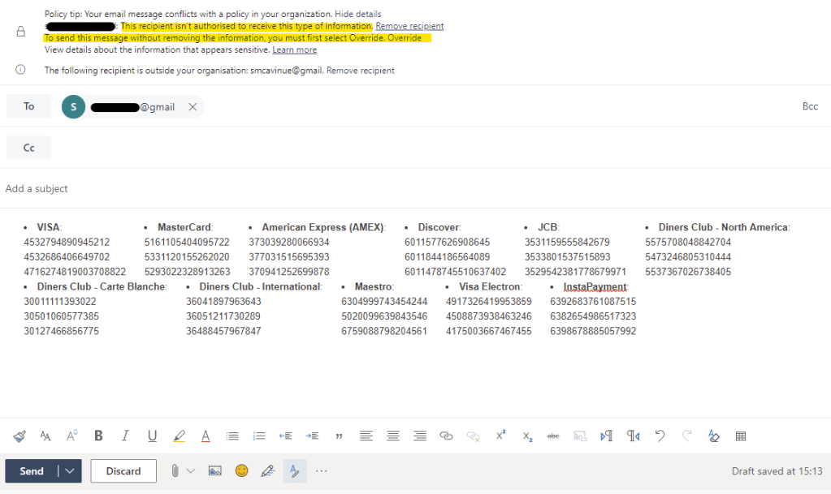Insert a hyperlink with the link icon

pyautogui.click(x=446, y=436)
